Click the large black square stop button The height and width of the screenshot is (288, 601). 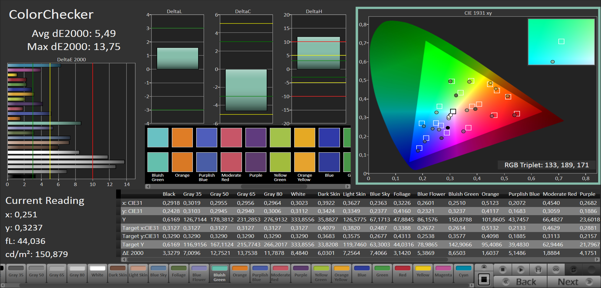pos(484,279)
